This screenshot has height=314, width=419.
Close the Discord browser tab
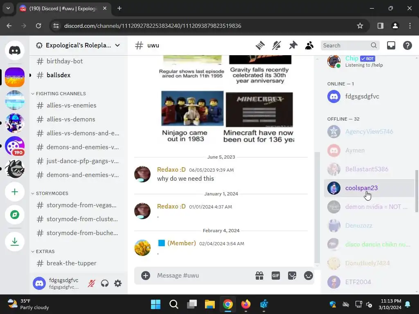coord(105,9)
